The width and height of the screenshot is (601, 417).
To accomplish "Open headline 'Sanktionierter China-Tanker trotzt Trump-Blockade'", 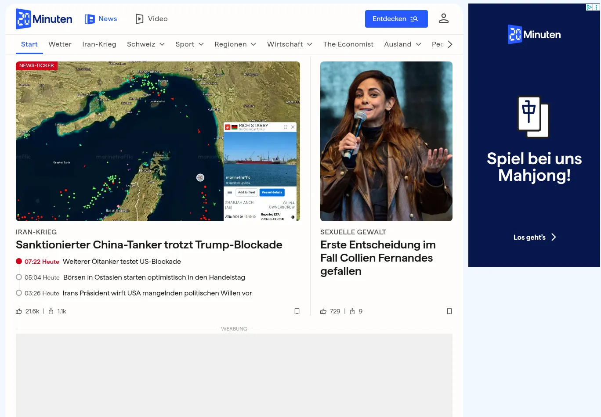I will point(149,245).
